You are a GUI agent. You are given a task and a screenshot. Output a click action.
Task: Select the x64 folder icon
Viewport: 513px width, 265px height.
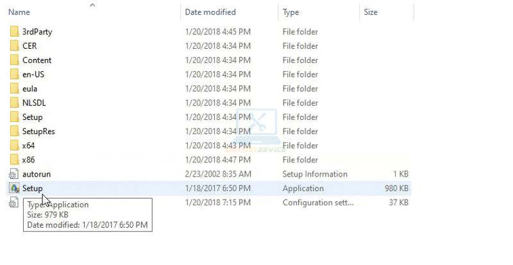[x=14, y=146]
